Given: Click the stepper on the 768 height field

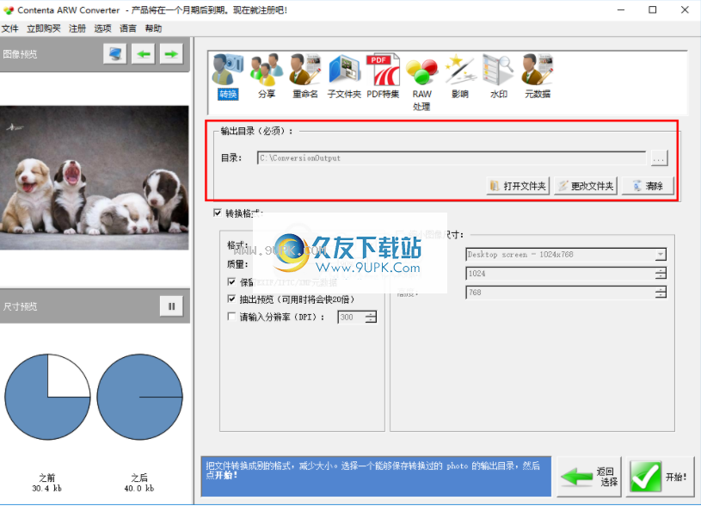Looking at the screenshot, I should point(661,293).
